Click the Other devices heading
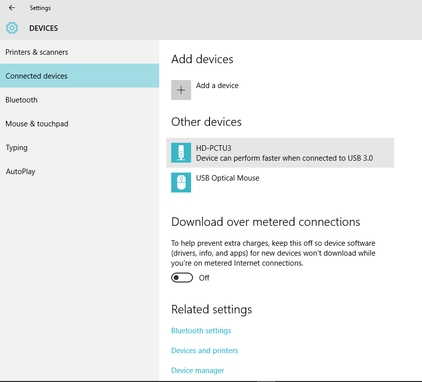The width and height of the screenshot is (422, 382). tap(207, 122)
